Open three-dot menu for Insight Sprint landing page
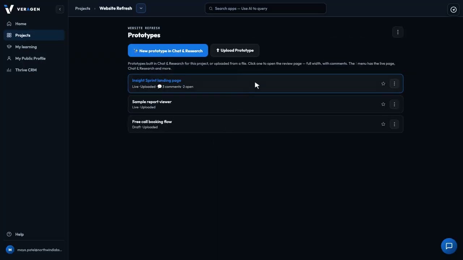This screenshot has width=463, height=260. click(x=394, y=83)
